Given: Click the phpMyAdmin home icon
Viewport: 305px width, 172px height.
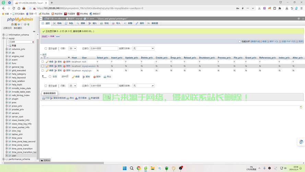Looking at the screenshot, I should pos(12,24).
